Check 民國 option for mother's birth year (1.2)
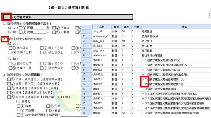 [x=21, y=32]
